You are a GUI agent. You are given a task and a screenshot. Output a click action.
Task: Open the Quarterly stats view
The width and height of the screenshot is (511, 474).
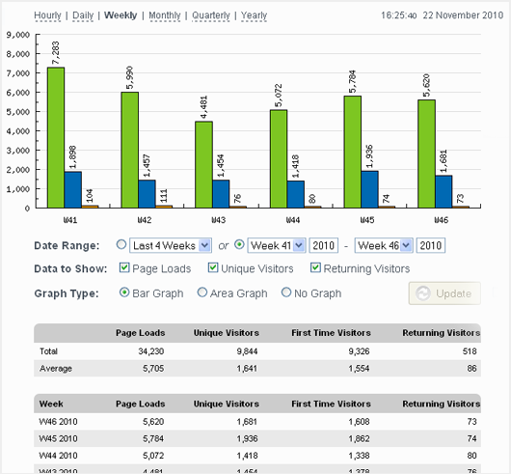211,15
